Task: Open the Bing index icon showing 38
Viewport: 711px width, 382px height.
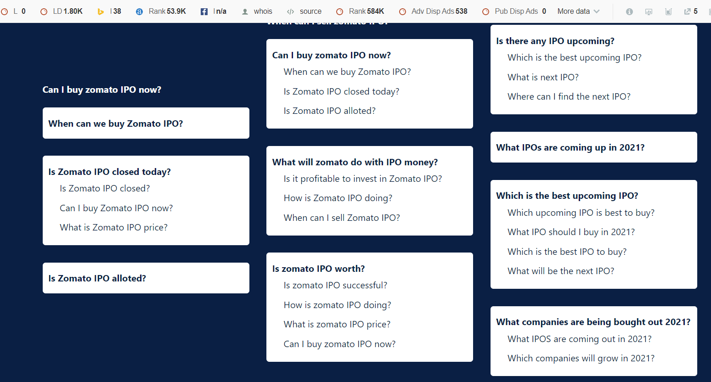Action: 101,11
